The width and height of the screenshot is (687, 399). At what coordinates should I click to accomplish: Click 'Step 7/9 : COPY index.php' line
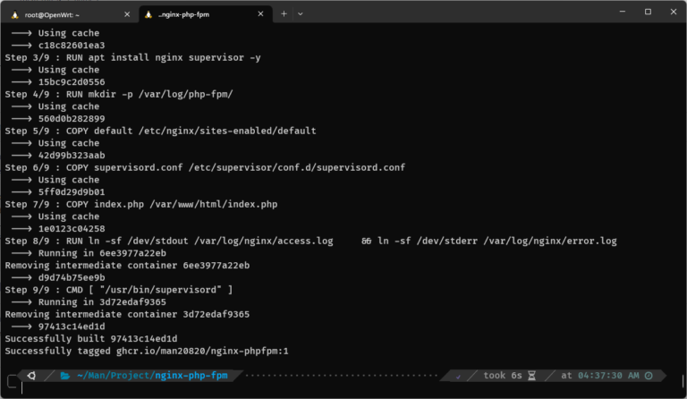pos(141,205)
